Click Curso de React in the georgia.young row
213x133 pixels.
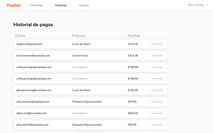pos(81,90)
